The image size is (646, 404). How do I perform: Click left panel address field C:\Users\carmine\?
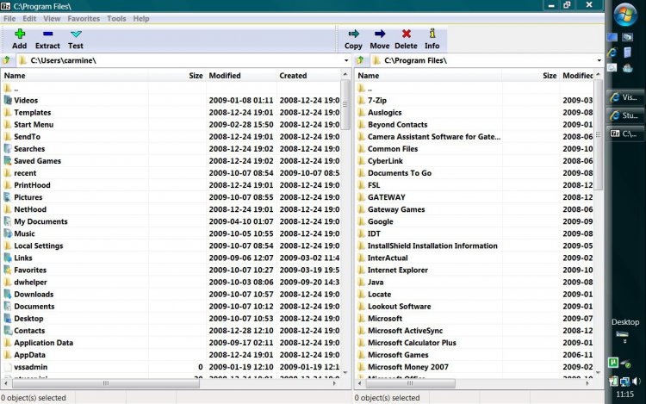pos(180,60)
